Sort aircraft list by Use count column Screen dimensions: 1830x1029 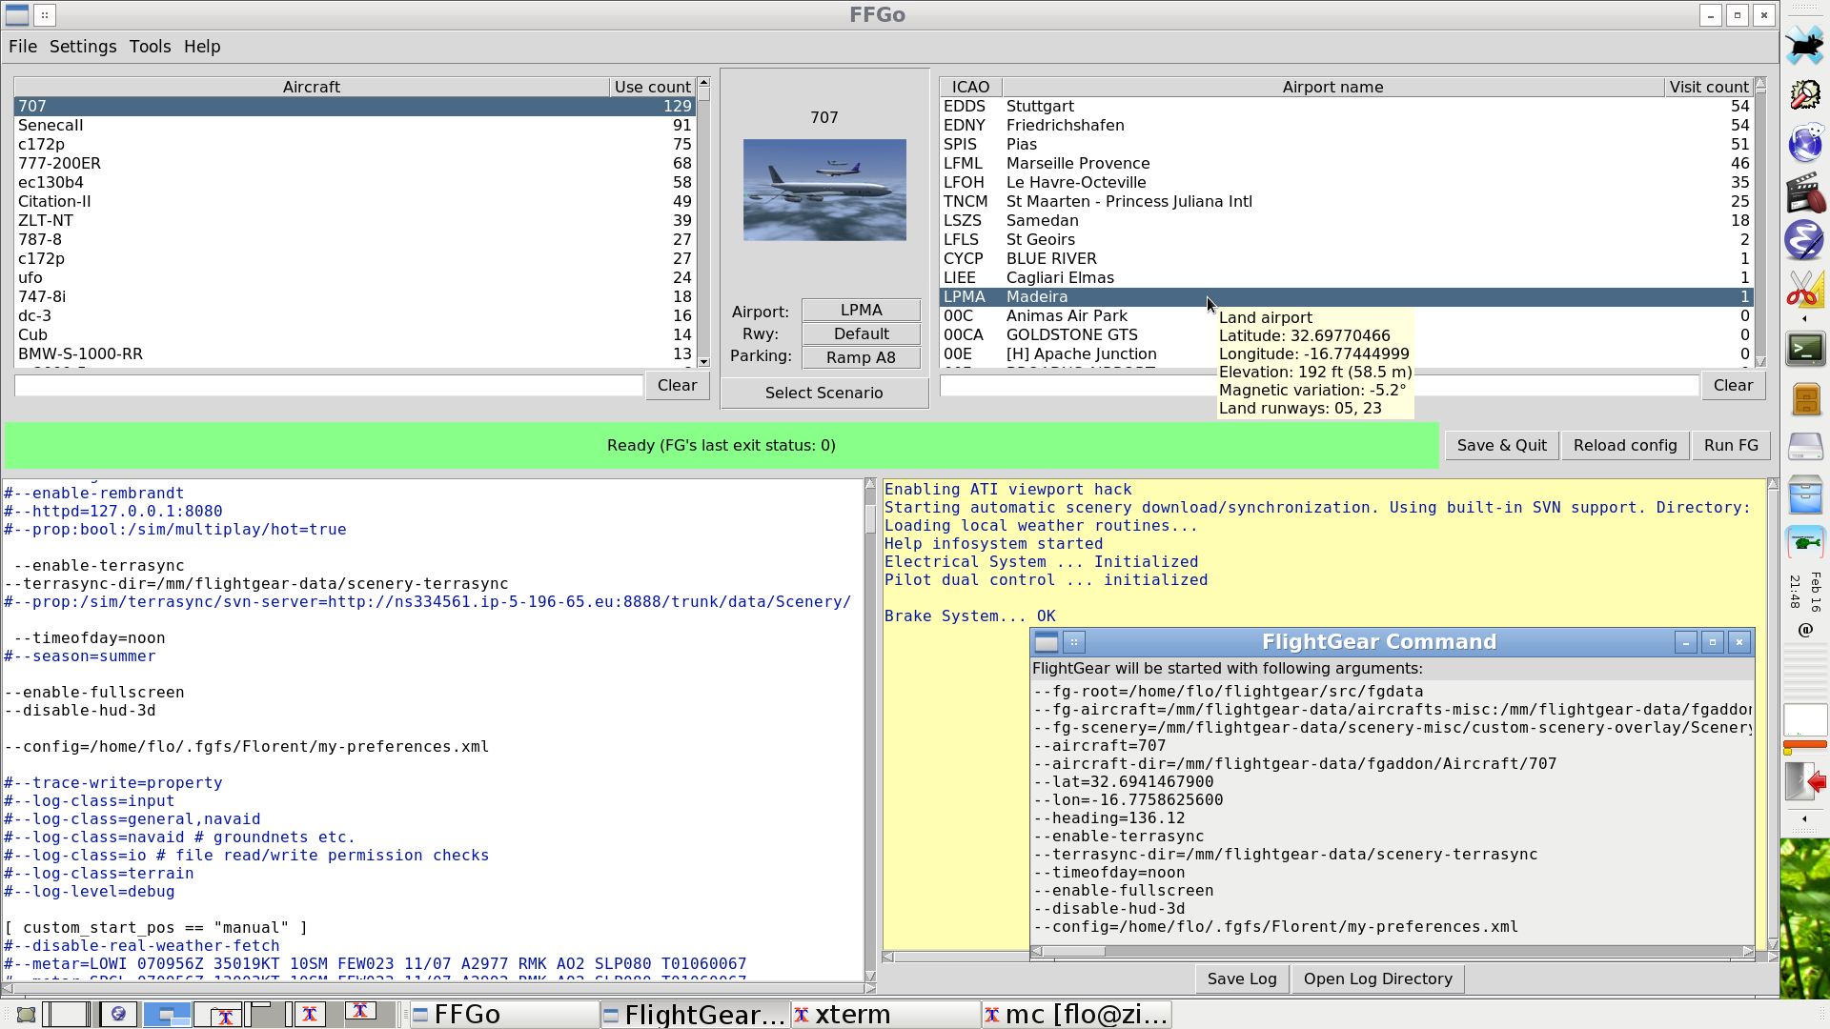pos(653,87)
